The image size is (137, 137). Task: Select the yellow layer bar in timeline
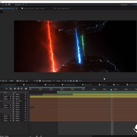tap(83, 97)
